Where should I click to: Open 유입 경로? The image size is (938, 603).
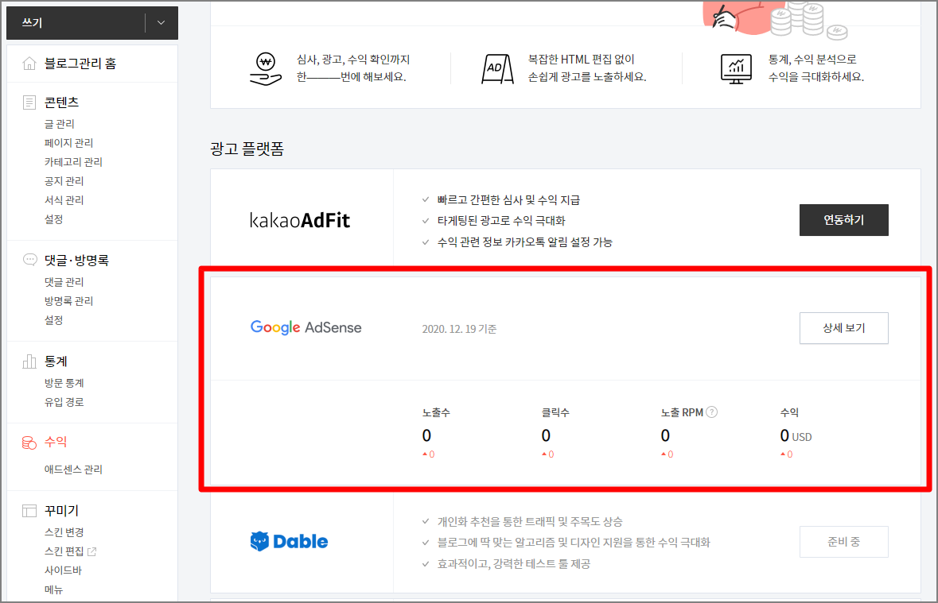pos(64,401)
